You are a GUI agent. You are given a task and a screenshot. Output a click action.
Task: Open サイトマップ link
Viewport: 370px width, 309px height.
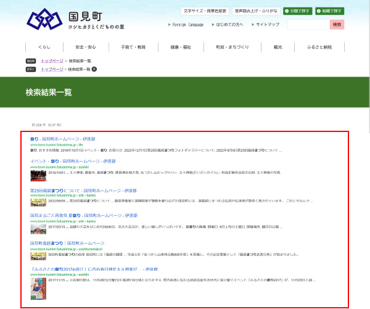pos(266,25)
